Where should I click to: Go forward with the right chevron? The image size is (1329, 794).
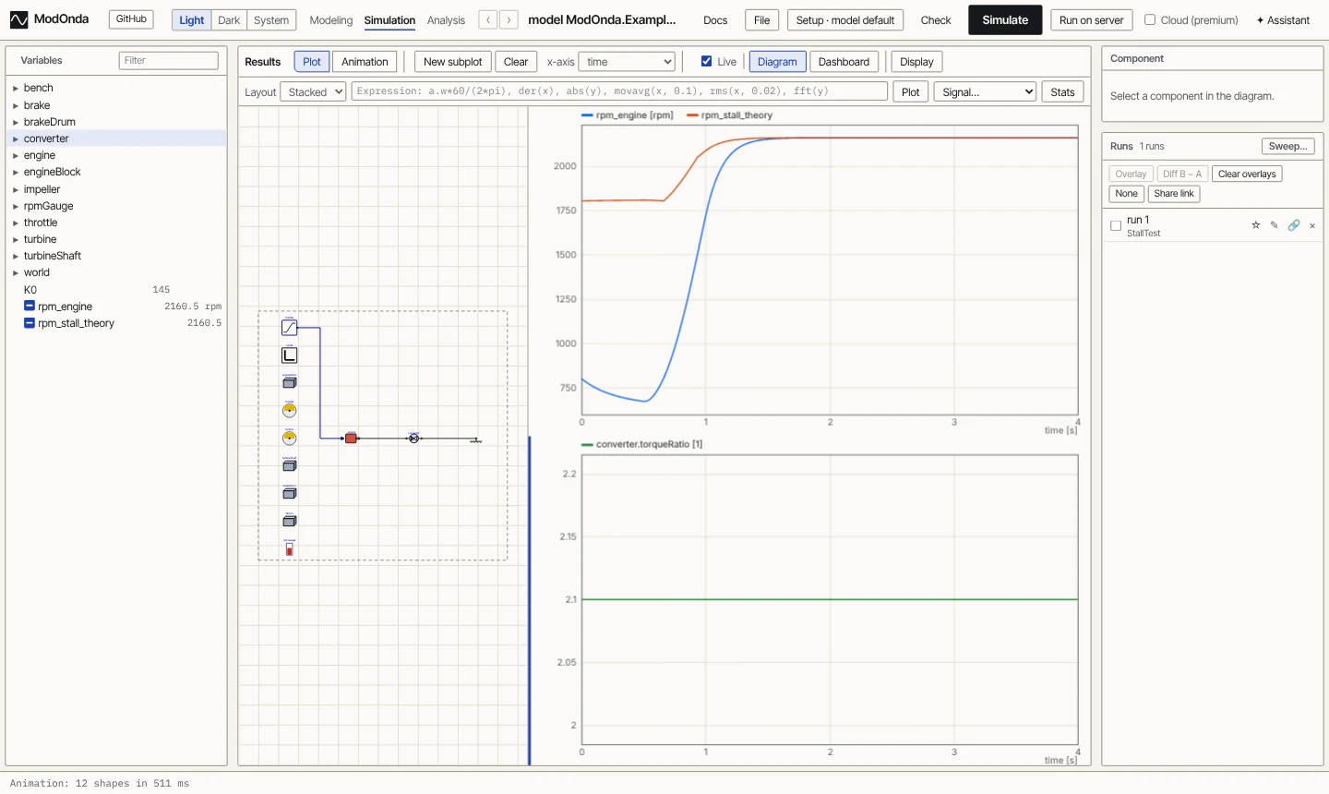coord(509,19)
